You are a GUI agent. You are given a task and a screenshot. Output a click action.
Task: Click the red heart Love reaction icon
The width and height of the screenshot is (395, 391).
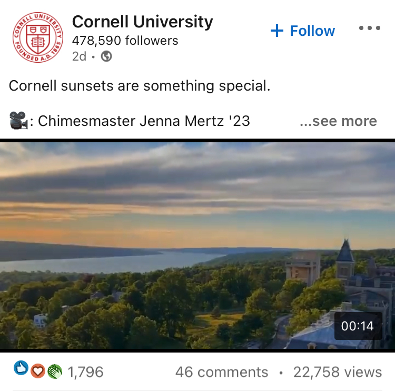(37, 371)
